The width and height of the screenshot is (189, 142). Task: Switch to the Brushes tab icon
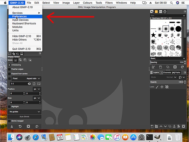tap(152, 12)
